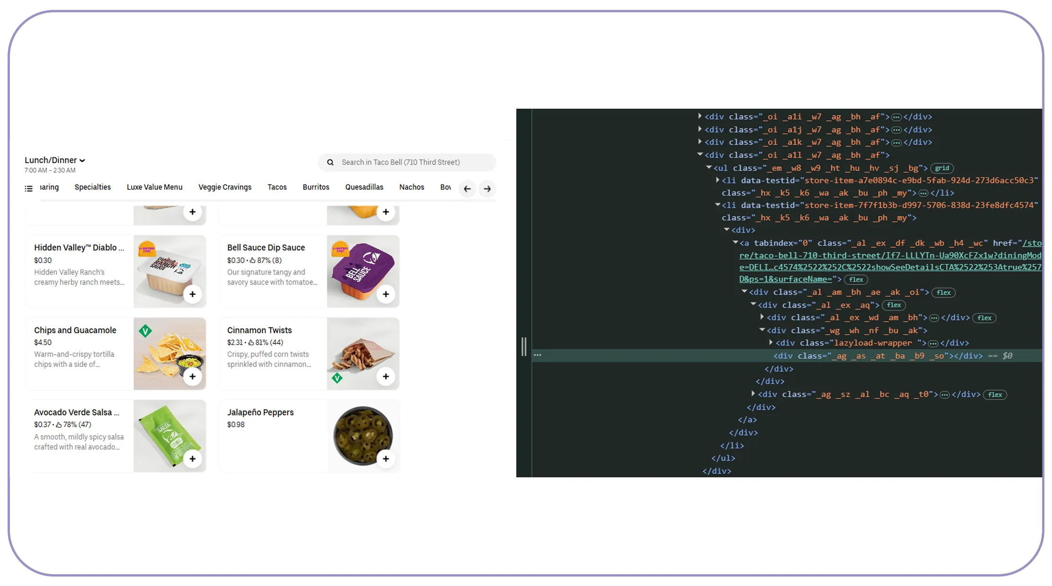Collapse the anchor tabindex node
This screenshot has width=1052, height=586.
click(735, 242)
